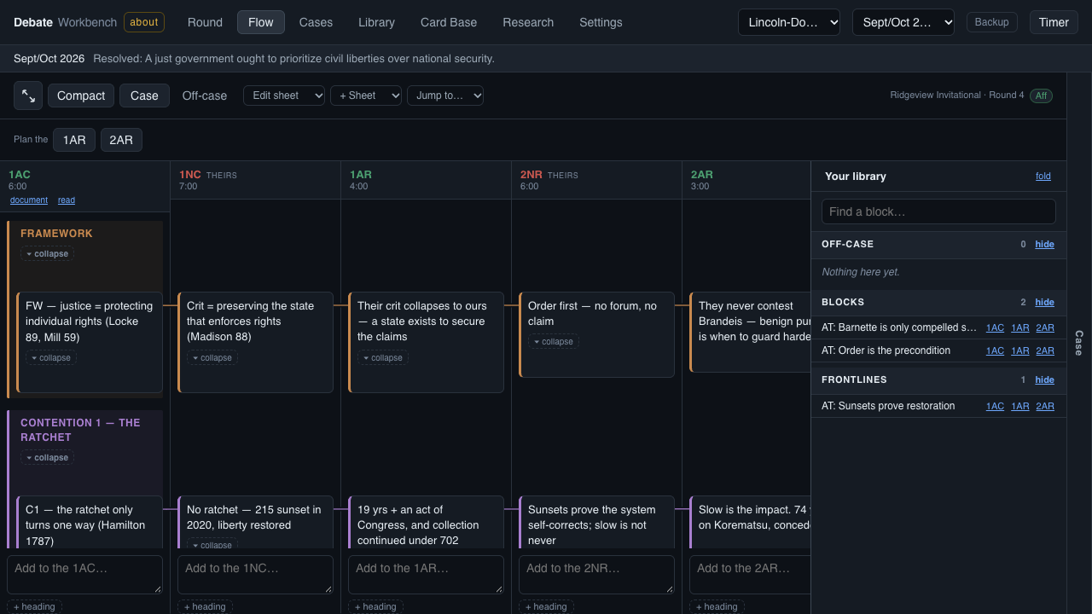Select the Flow tab
Viewport: 1092px width, 614px height.
point(261,22)
